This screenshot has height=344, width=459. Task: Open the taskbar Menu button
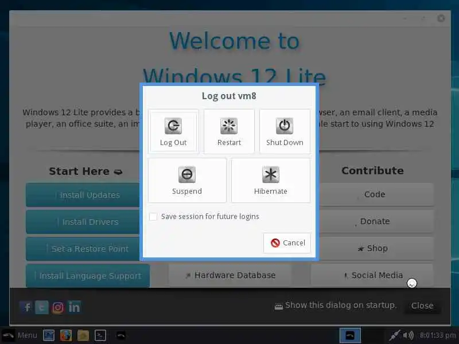click(x=20, y=335)
